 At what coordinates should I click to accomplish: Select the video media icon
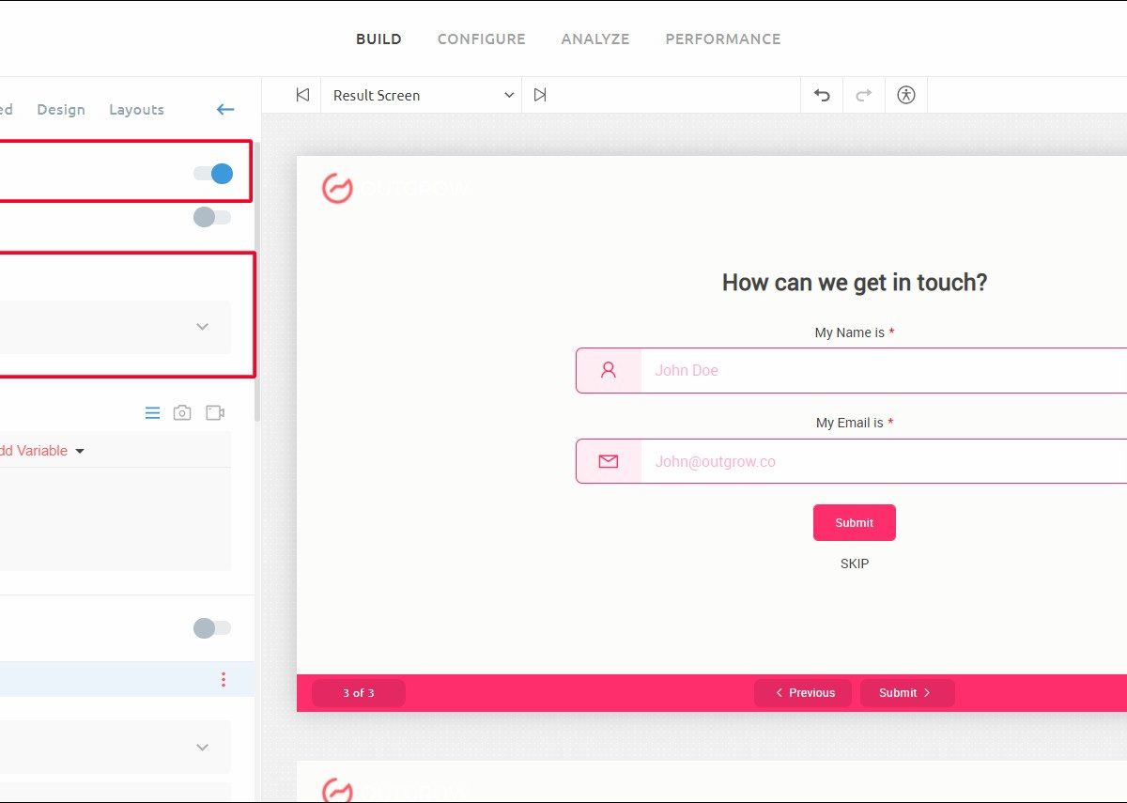(x=215, y=413)
